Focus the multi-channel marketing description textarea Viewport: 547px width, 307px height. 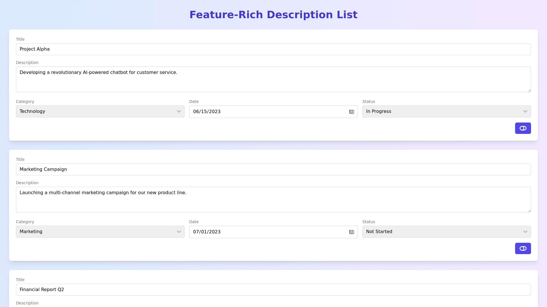pyautogui.click(x=273, y=200)
